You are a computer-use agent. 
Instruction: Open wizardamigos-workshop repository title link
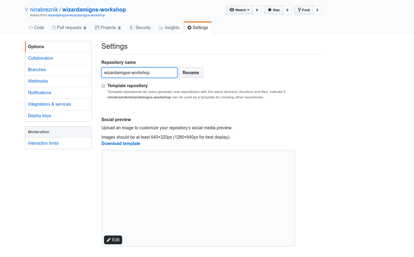point(94,10)
